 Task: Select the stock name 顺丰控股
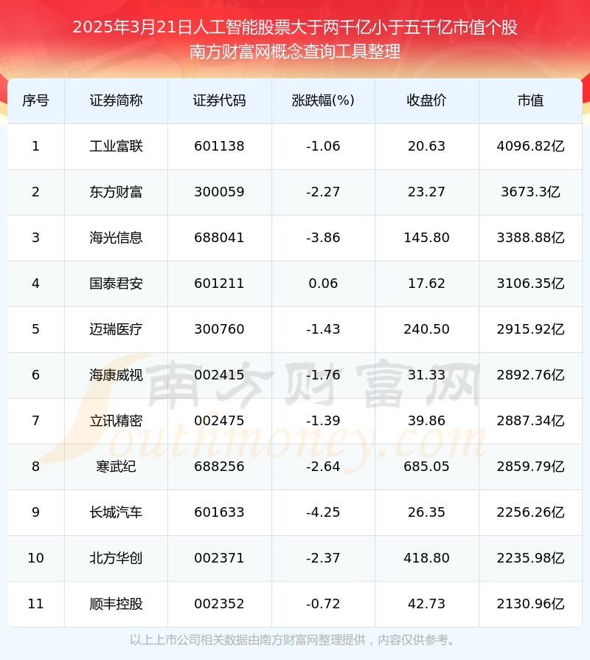click(x=116, y=604)
